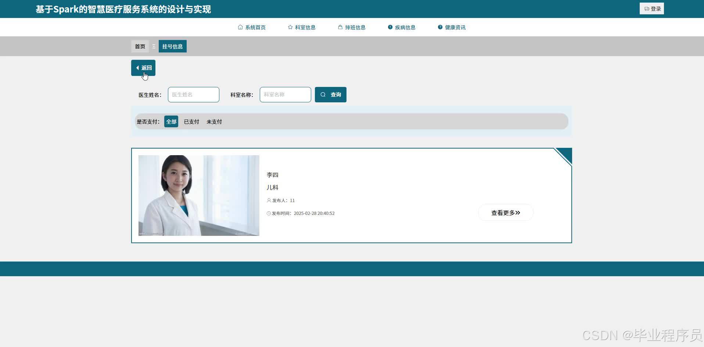704x347 pixels.
Task: Click the clock icon beside 发布时间
Action: (268, 213)
